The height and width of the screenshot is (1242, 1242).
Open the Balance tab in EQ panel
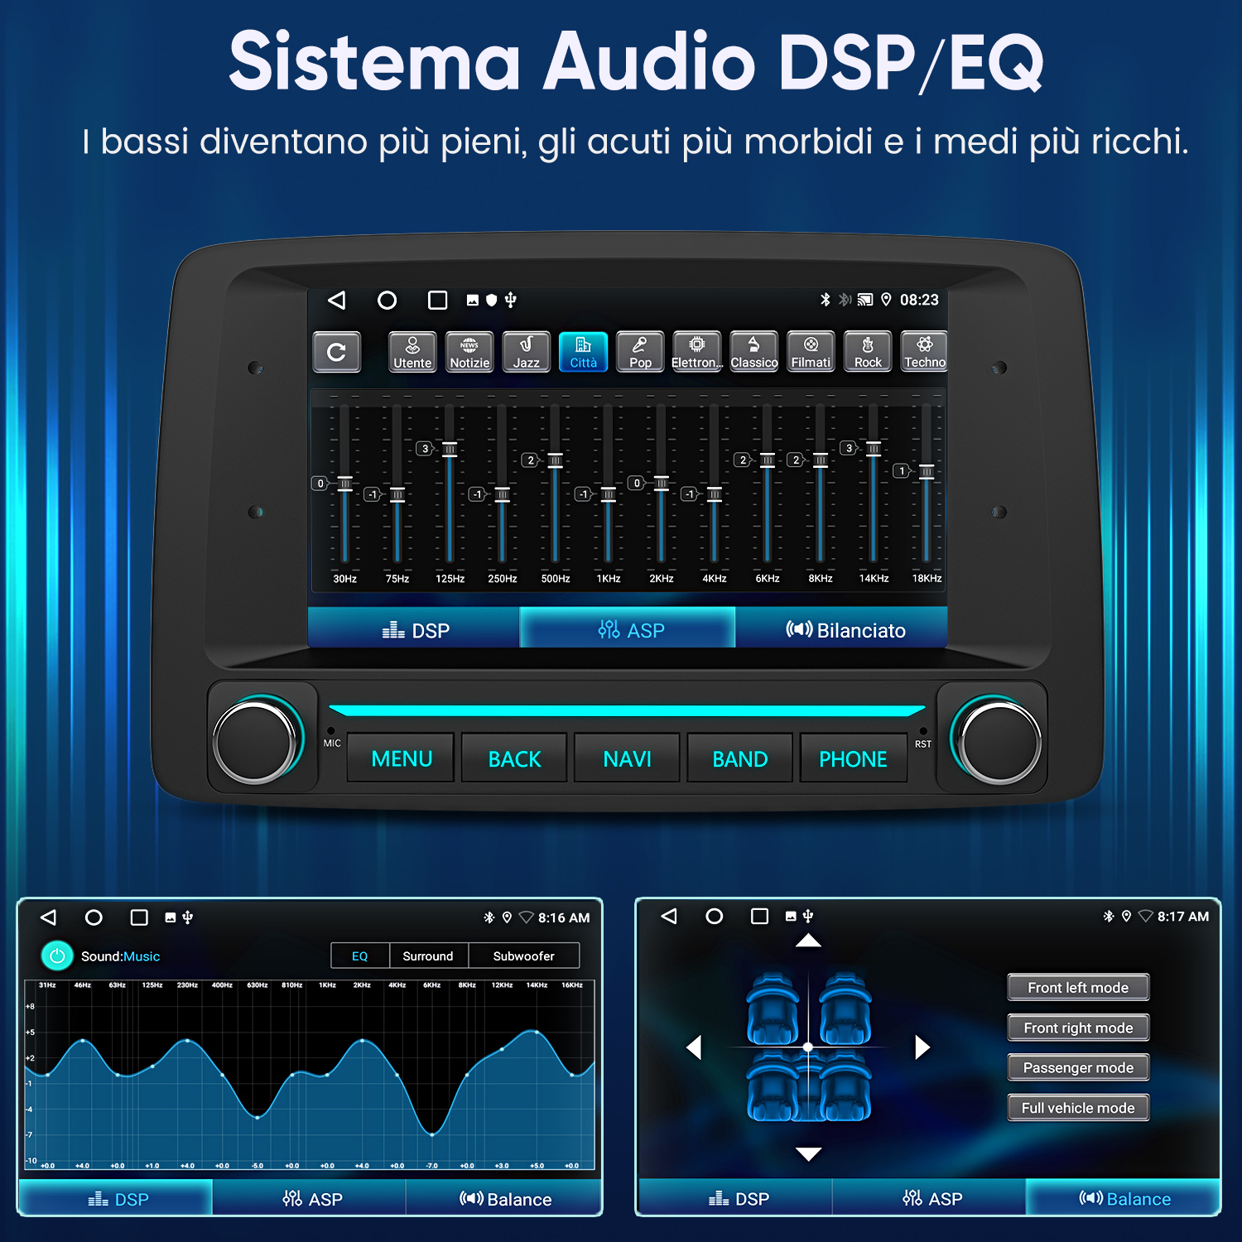tap(506, 1199)
